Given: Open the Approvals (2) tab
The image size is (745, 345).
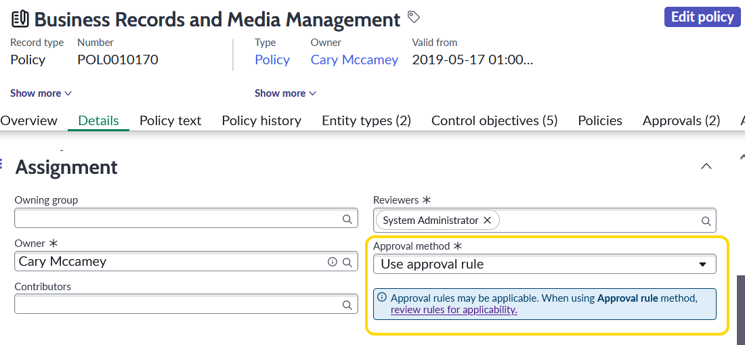Looking at the screenshot, I should click(681, 120).
